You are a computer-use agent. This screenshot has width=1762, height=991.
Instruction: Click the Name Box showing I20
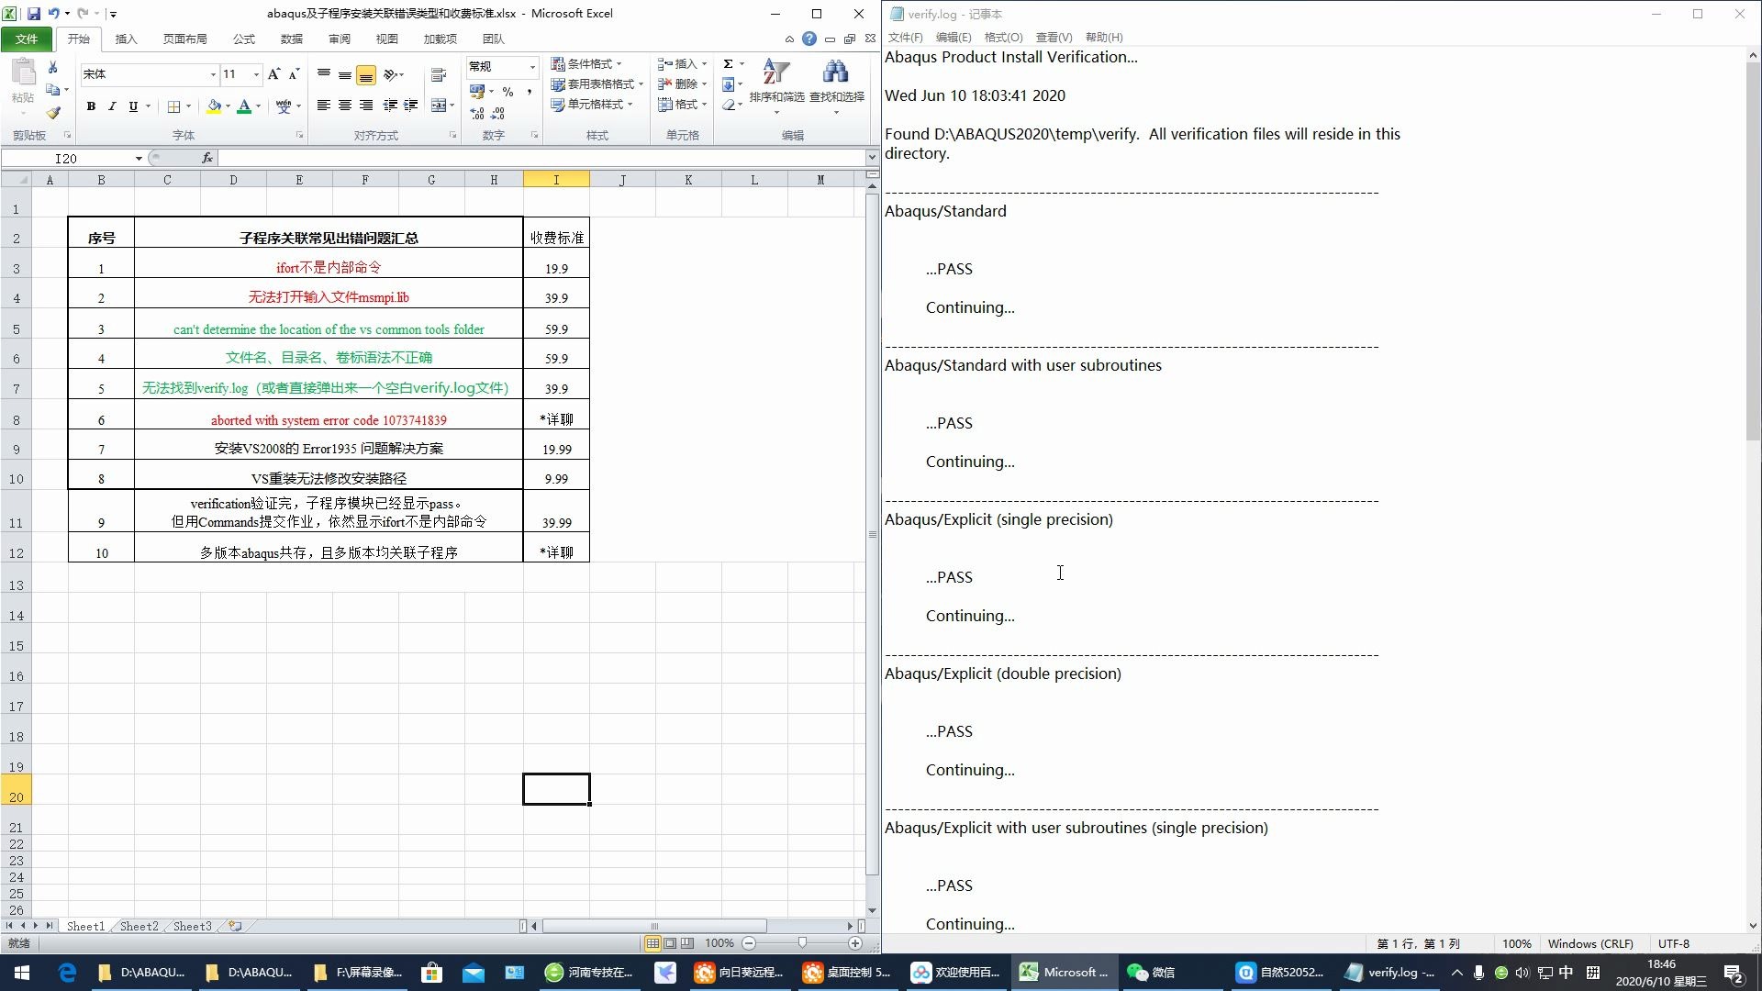tap(66, 158)
